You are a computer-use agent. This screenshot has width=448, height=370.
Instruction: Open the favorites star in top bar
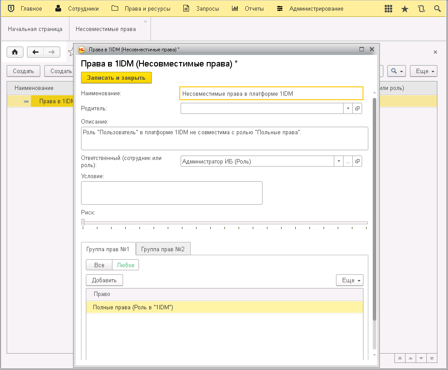point(405,9)
